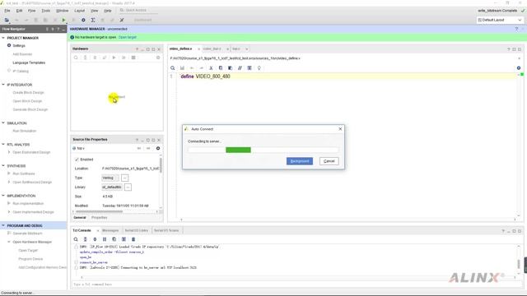Click the cut scissors icon in editor toolbar
This screenshot has width=527, height=296.
[211, 68]
